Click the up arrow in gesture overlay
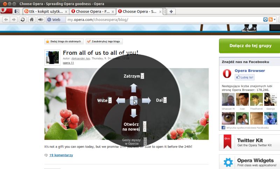Image resolution: width=280 pixels, height=169 pixels. coord(134,88)
